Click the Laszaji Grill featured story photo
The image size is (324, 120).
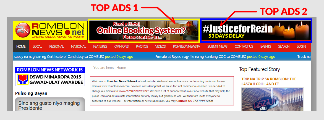point(273,99)
